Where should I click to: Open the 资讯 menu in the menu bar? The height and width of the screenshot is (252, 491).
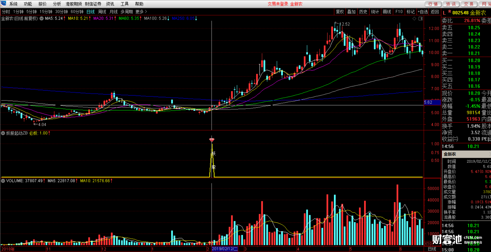[110, 4]
